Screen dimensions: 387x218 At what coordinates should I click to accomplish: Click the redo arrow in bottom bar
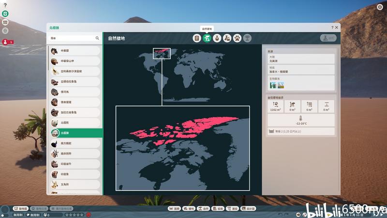click(x=286, y=215)
